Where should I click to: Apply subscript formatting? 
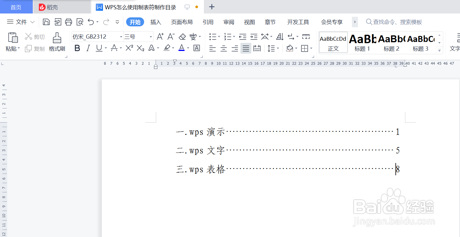(x=141, y=48)
